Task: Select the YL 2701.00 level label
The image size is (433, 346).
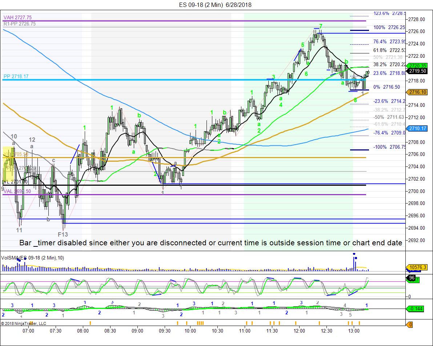Action: (15, 182)
